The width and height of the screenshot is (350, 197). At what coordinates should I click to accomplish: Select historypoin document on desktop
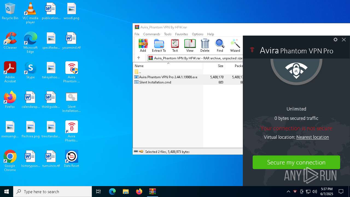click(x=30, y=159)
